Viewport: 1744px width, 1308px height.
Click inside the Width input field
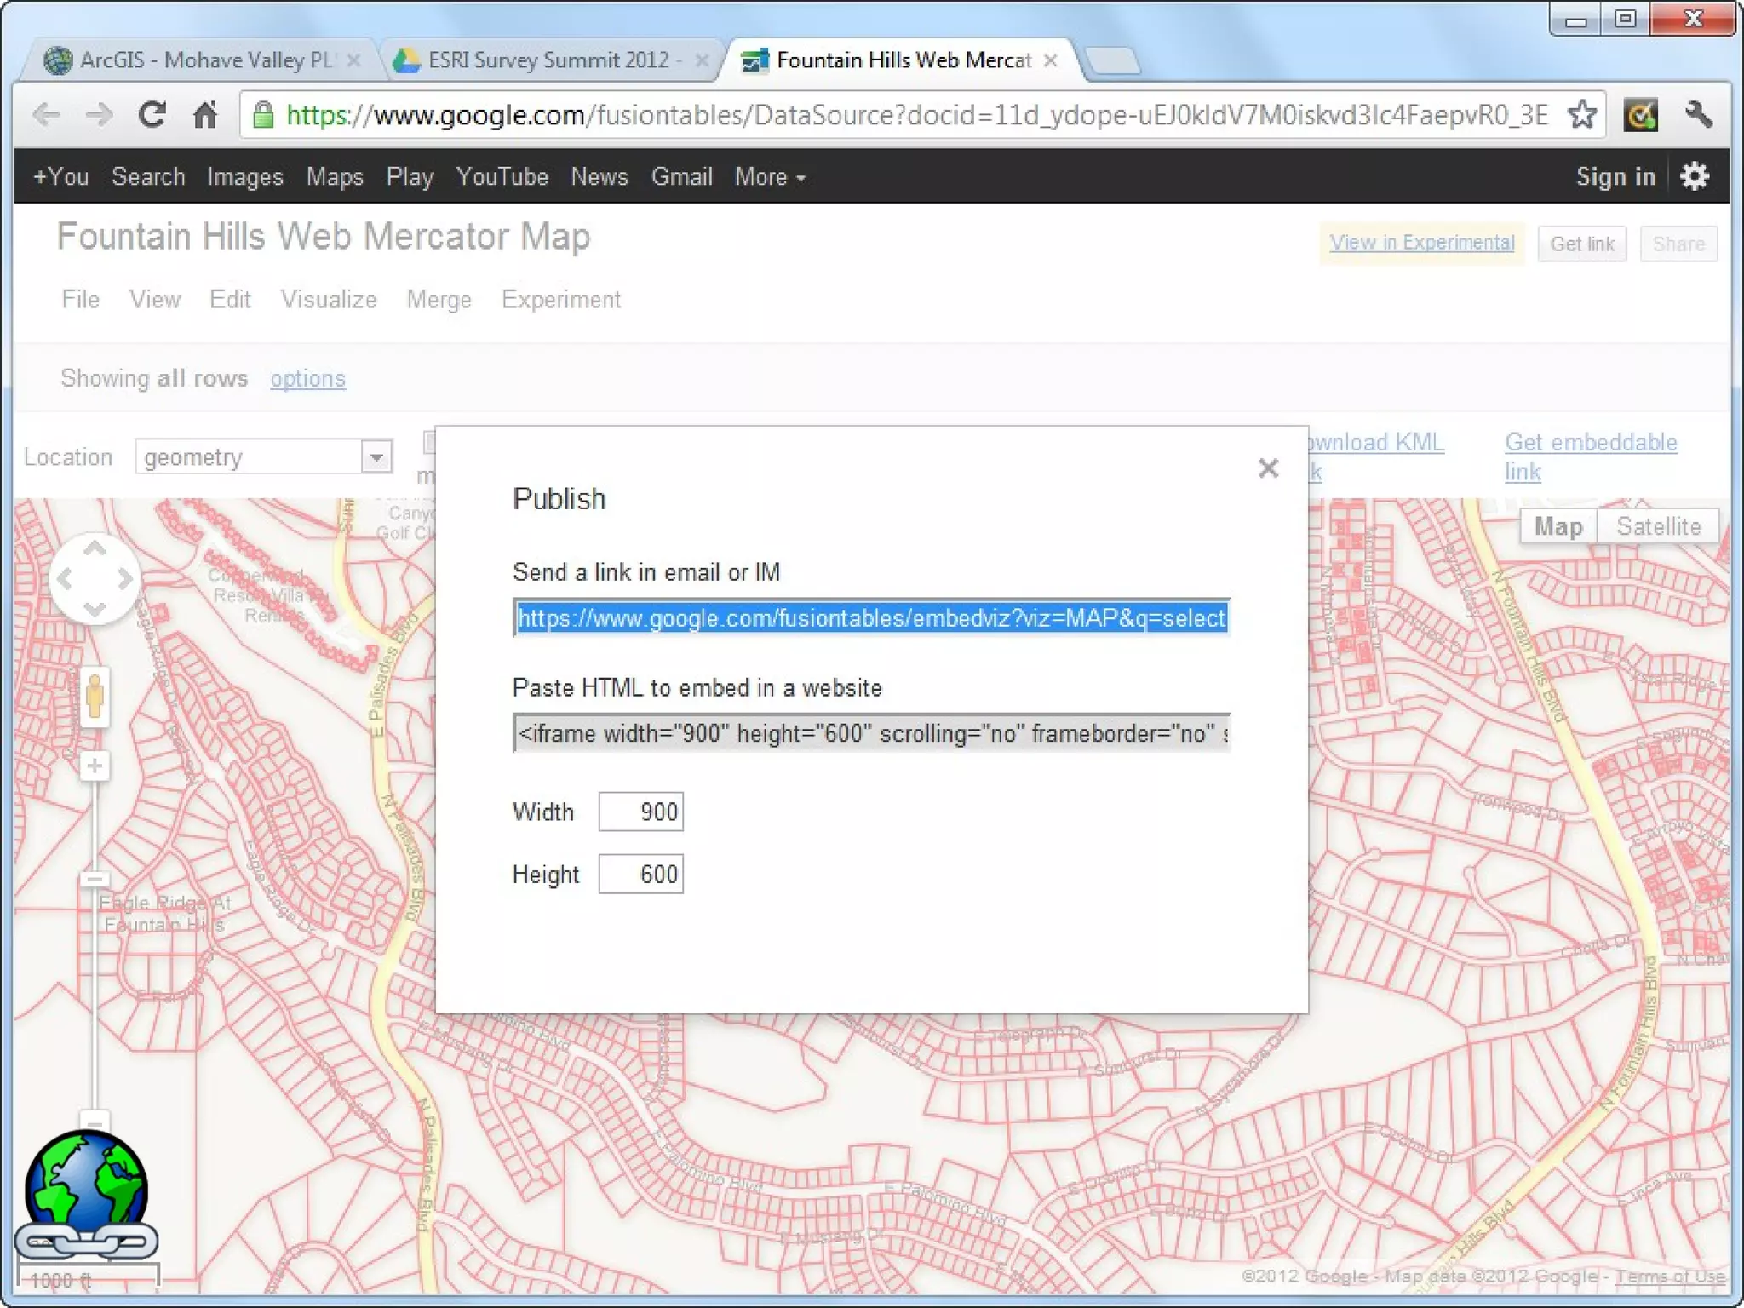[640, 812]
